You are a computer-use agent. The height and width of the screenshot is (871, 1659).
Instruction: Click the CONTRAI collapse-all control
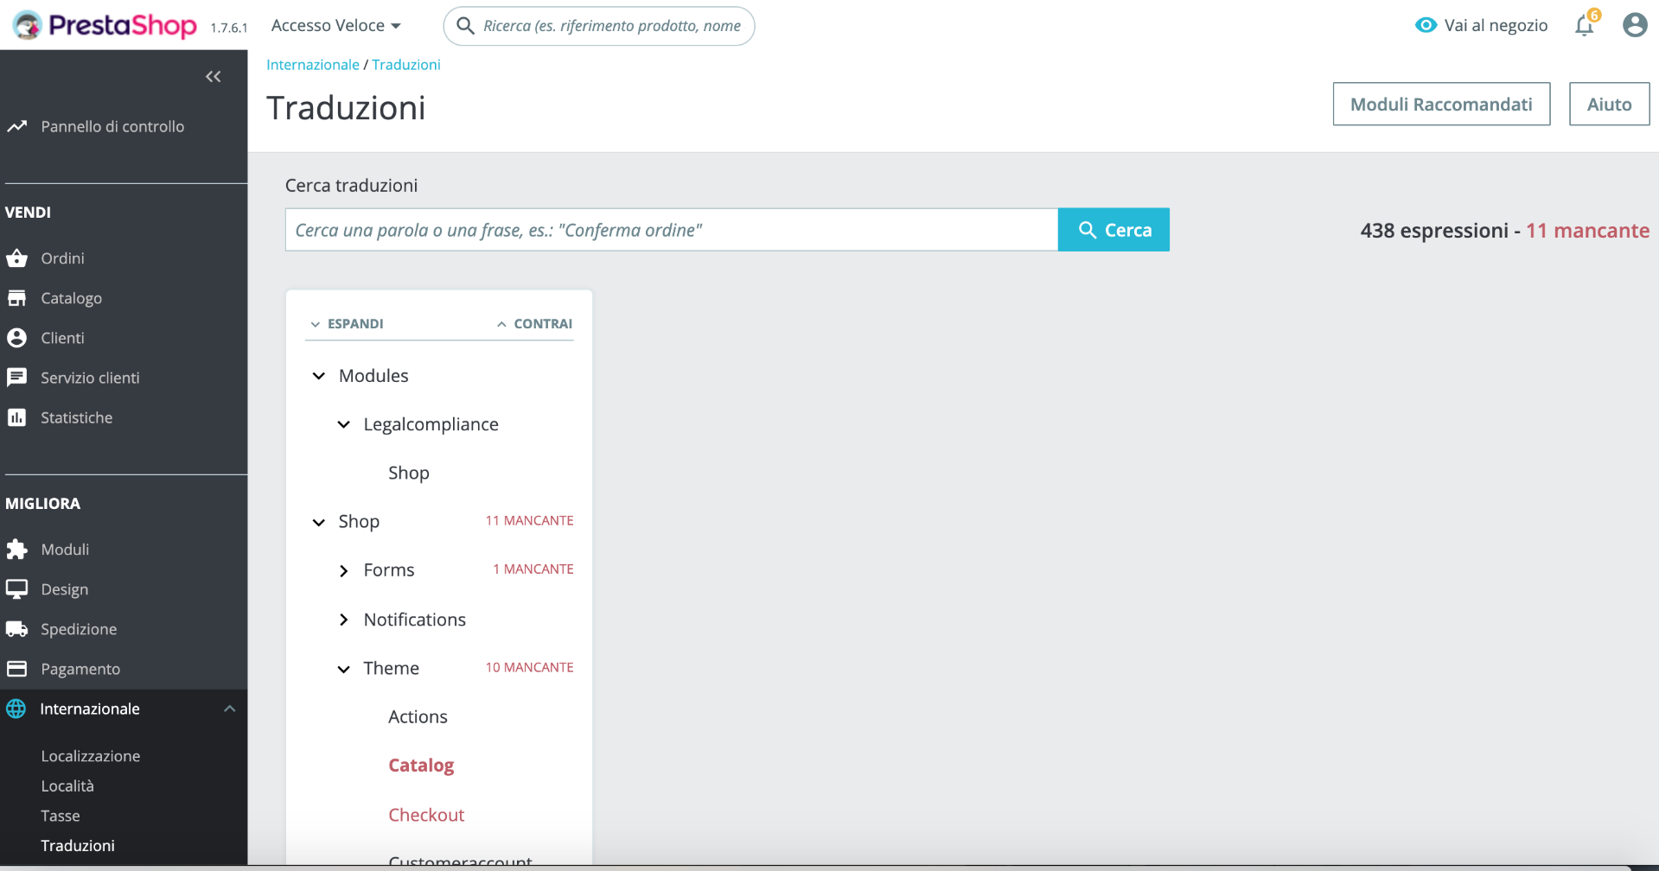point(534,324)
